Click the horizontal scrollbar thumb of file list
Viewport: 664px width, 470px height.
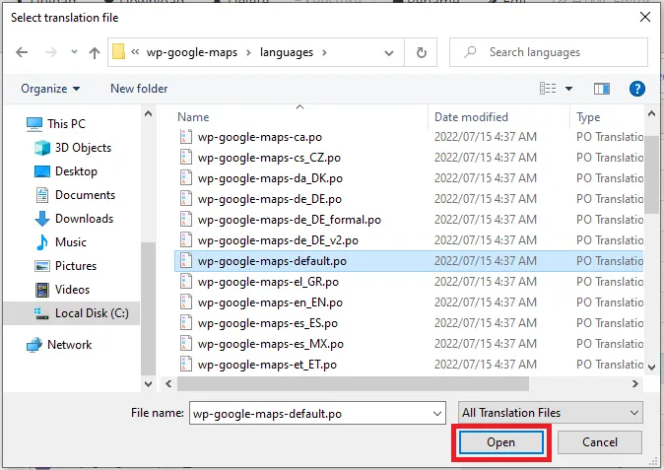(x=353, y=384)
